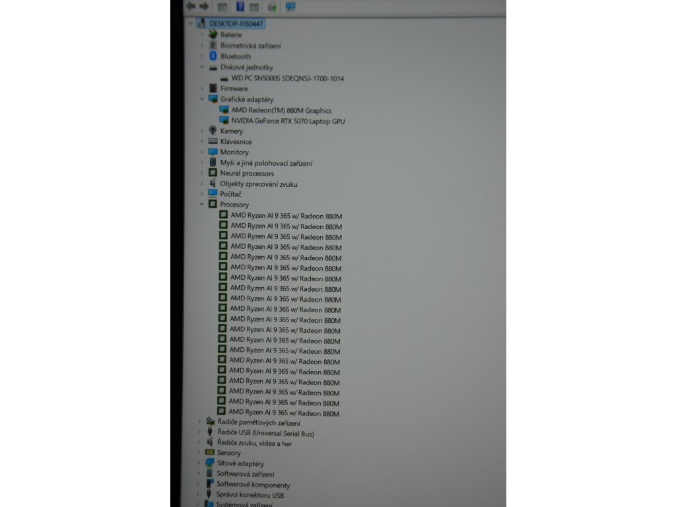Viewport: 676px width, 507px height.
Task: Select AMD Radeon(TM) 880M Graphics entry
Action: tap(281, 110)
